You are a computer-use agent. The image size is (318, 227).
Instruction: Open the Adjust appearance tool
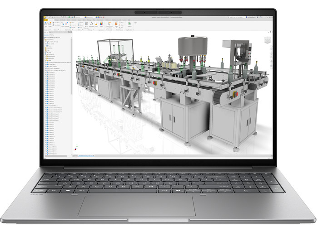click(101, 24)
